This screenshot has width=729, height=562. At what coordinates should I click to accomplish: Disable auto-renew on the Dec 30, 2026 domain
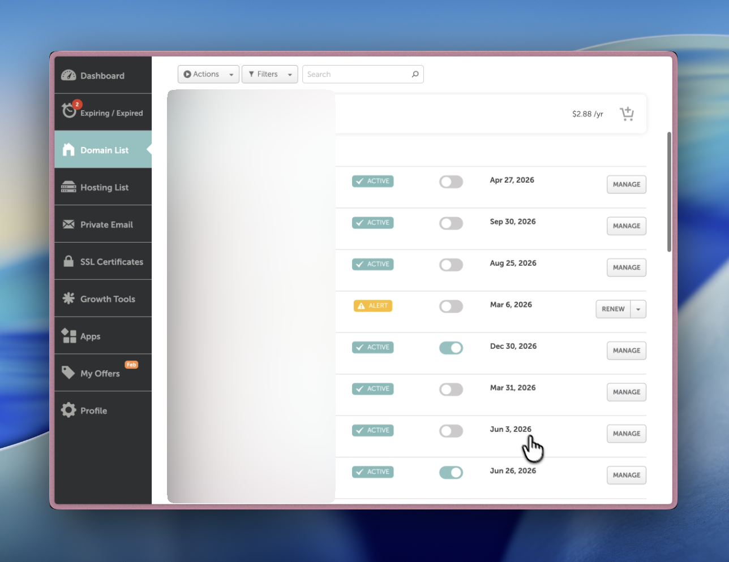(x=451, y=347)
